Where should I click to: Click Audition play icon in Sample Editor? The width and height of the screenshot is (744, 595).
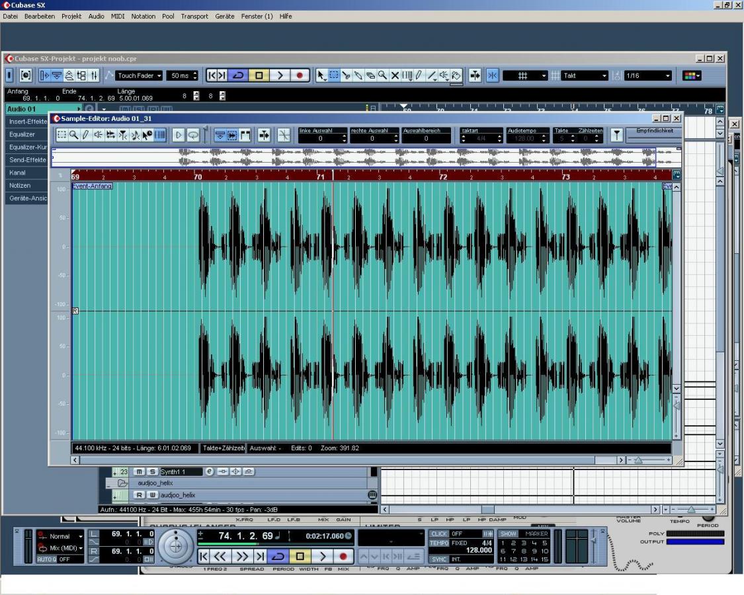tap(179, 136)
